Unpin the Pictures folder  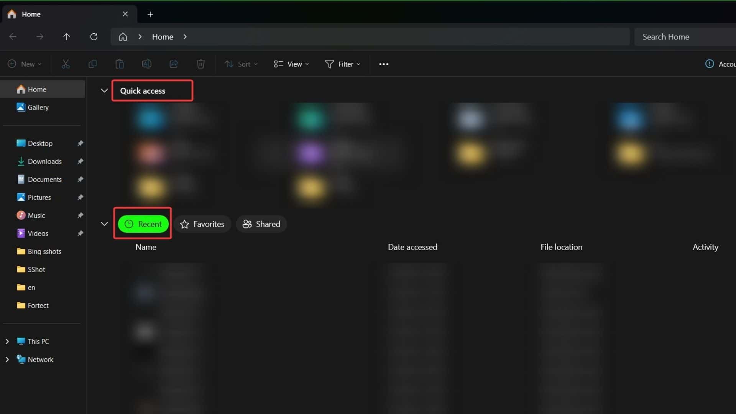tap(80, 197)
